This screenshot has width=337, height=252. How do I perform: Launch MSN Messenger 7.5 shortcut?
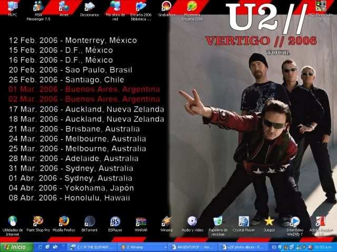[x=38, y=7]
